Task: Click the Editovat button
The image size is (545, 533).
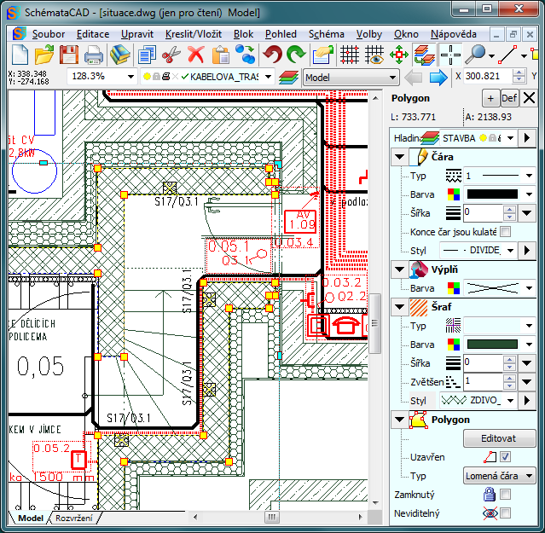Action: [x=499, y=438]
